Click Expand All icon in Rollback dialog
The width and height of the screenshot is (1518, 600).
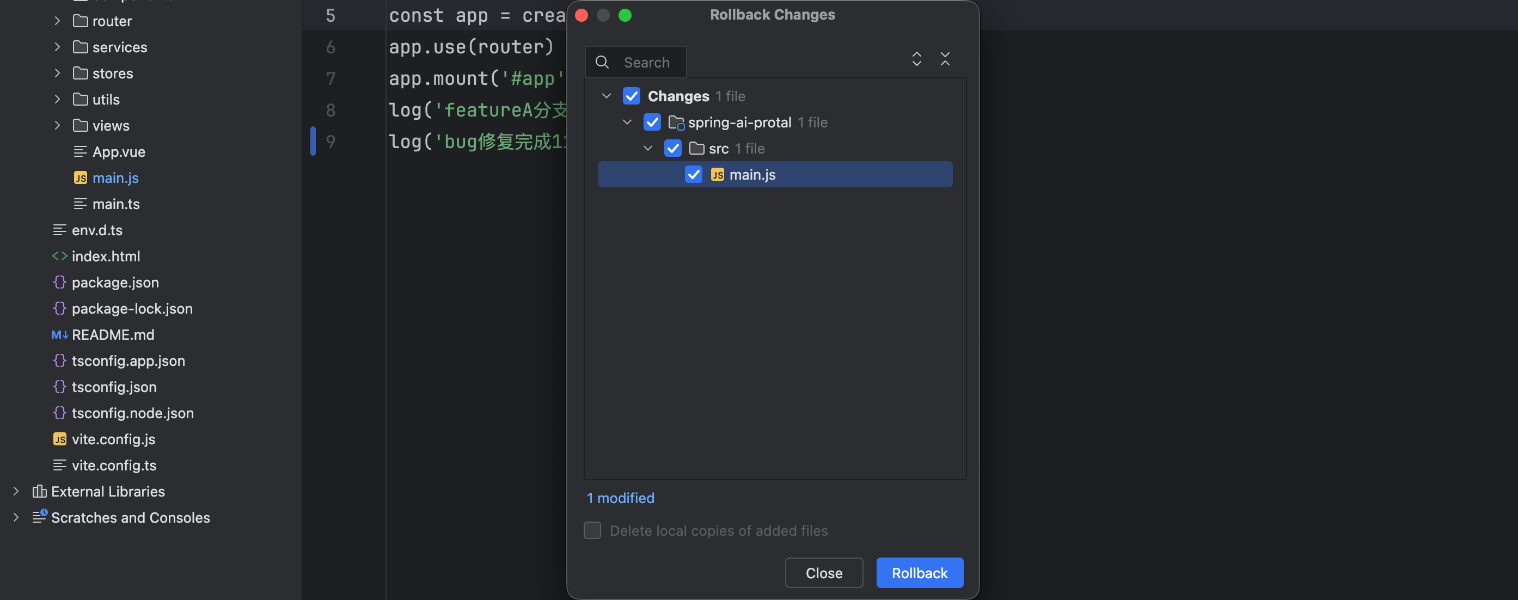(x=916, y=59)
